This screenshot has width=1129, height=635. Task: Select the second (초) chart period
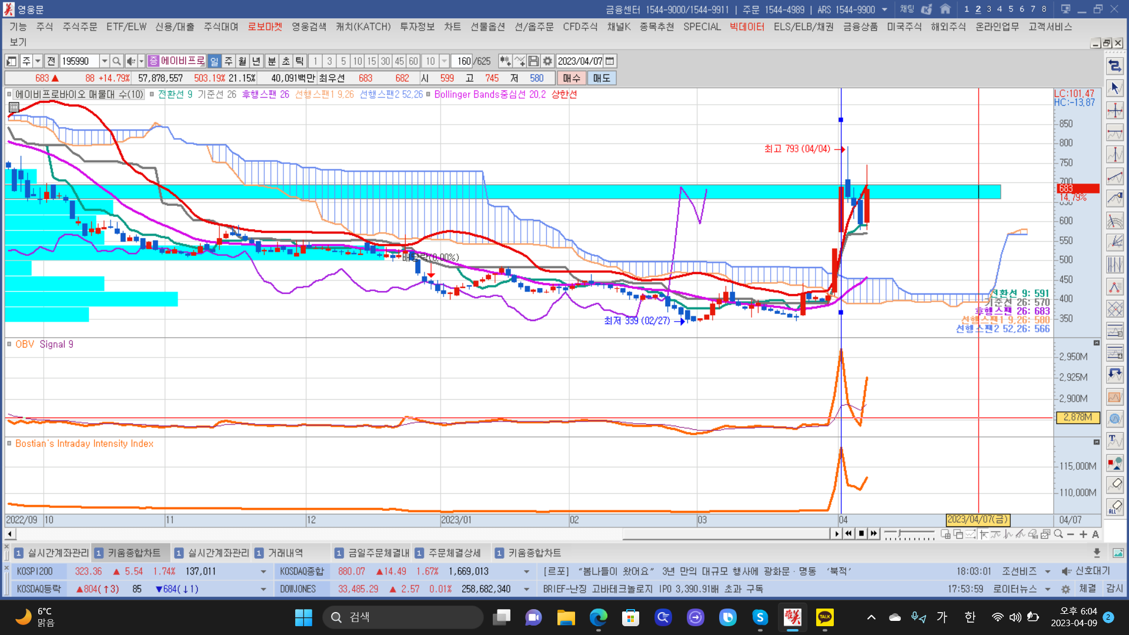(x=286, y=61)
